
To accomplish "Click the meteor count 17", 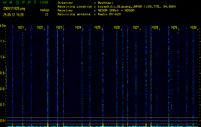I will coord(46,15).
